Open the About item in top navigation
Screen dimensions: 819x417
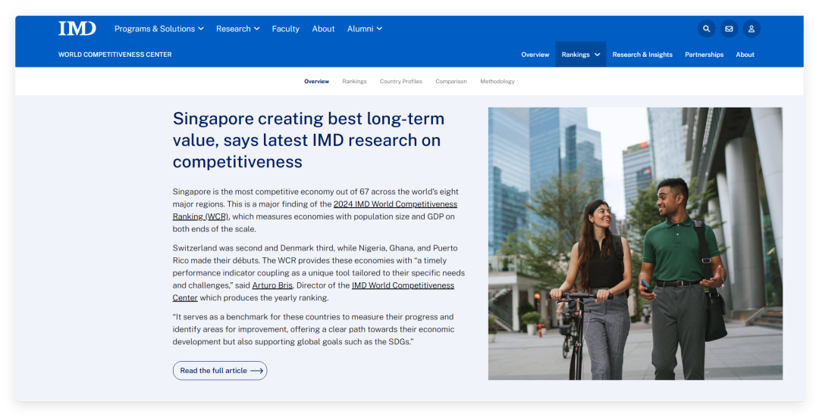323,29
